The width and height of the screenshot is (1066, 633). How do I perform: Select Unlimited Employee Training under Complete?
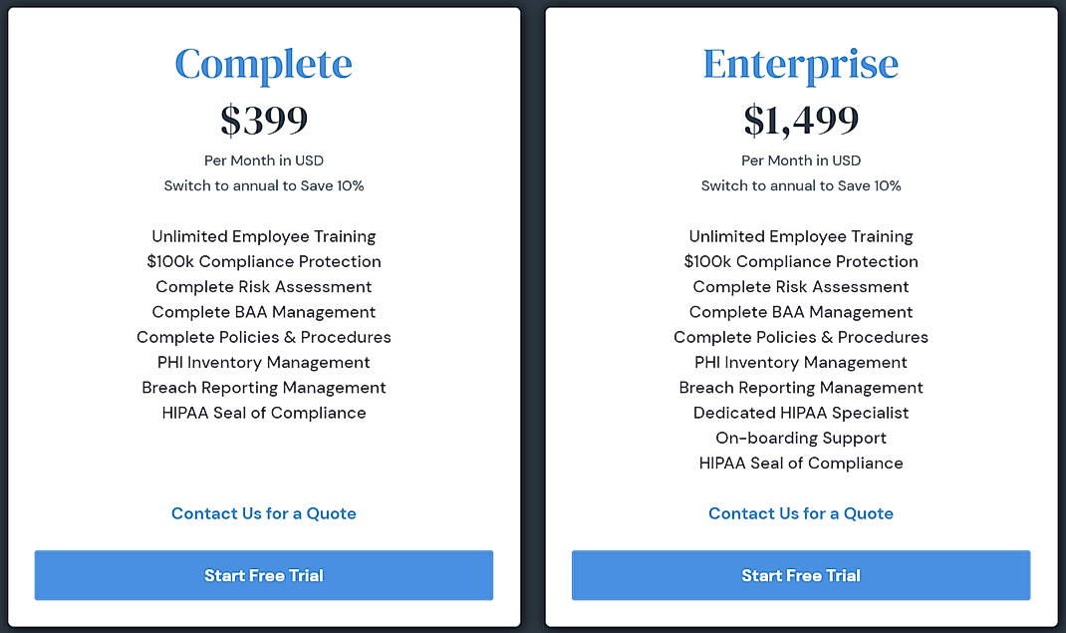point(263,236)
